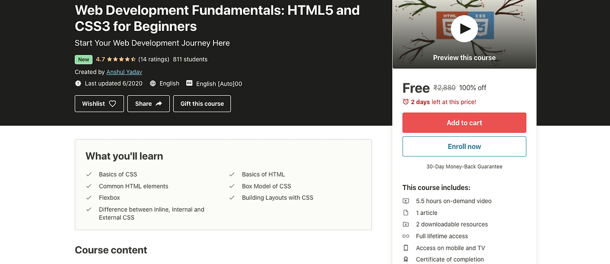This screenshot has width=610, height=264.
Task: Add the course to cart
Action: pos(464,123)
